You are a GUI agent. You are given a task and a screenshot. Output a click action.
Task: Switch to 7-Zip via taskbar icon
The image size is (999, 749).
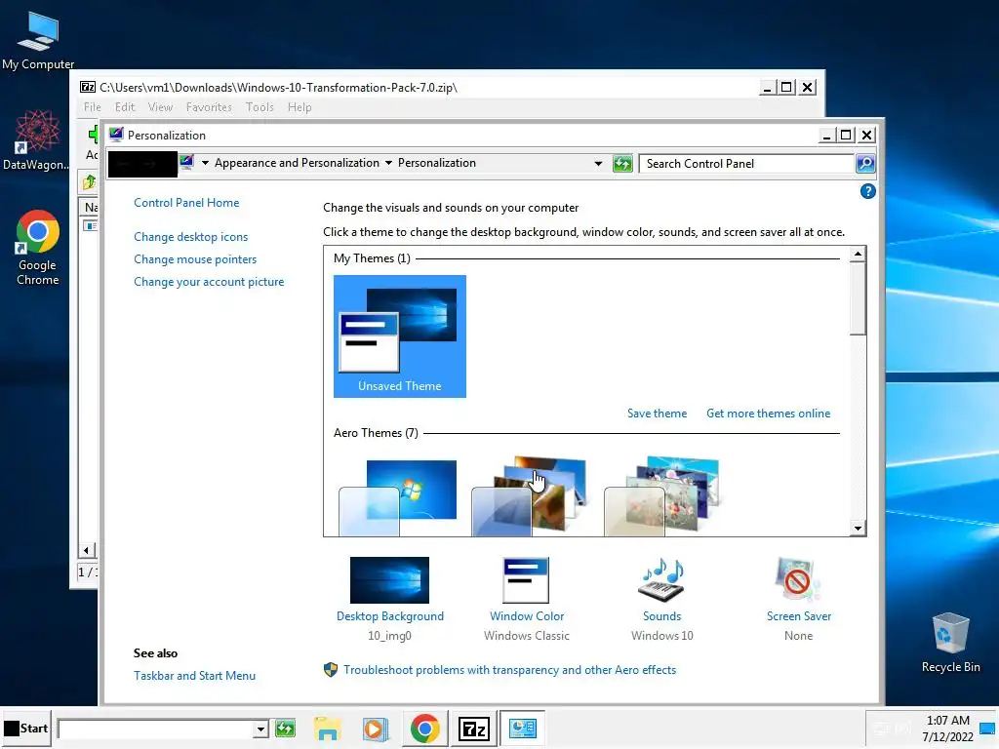473,728
